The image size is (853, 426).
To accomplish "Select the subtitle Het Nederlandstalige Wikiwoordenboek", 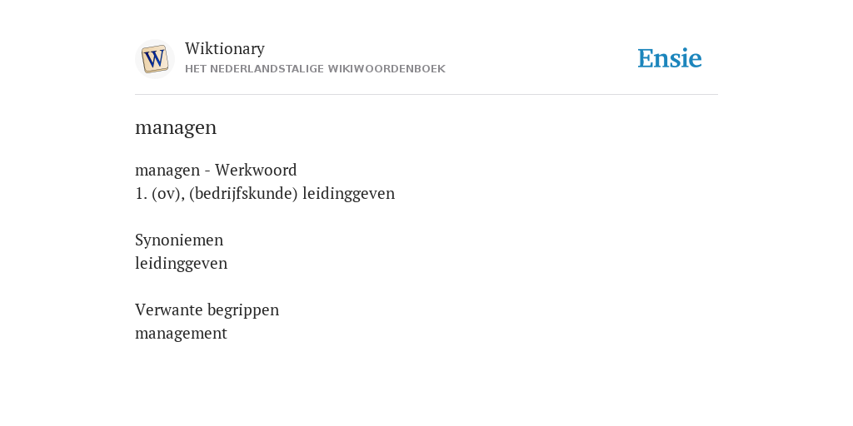I will (x=315, y=69).
